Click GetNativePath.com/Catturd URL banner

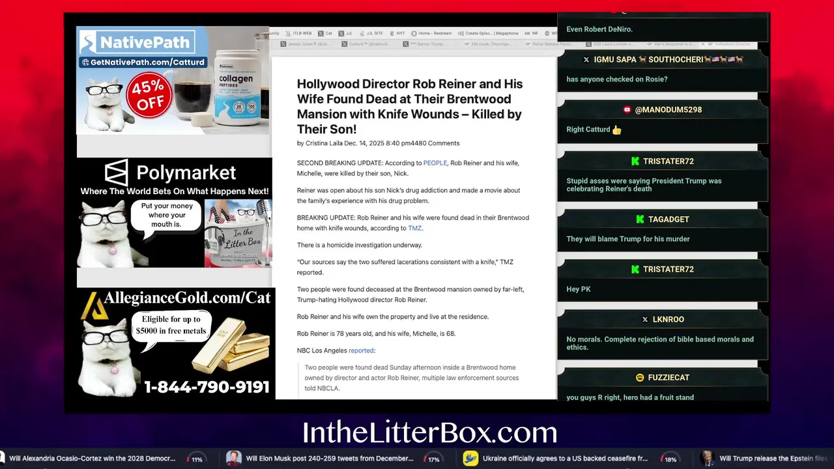[143, 63]
